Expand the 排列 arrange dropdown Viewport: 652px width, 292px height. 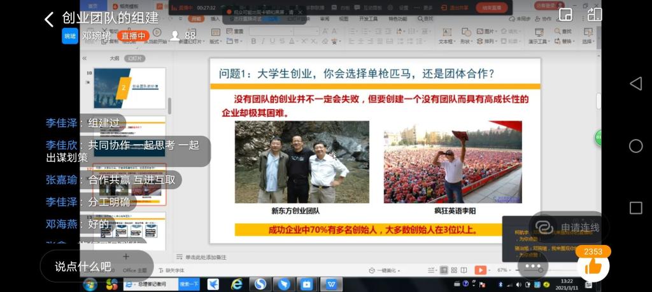(x=486, y=41)
